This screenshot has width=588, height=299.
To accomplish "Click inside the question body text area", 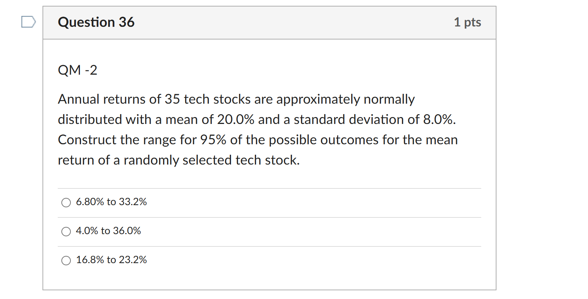I will pos(254,129).
